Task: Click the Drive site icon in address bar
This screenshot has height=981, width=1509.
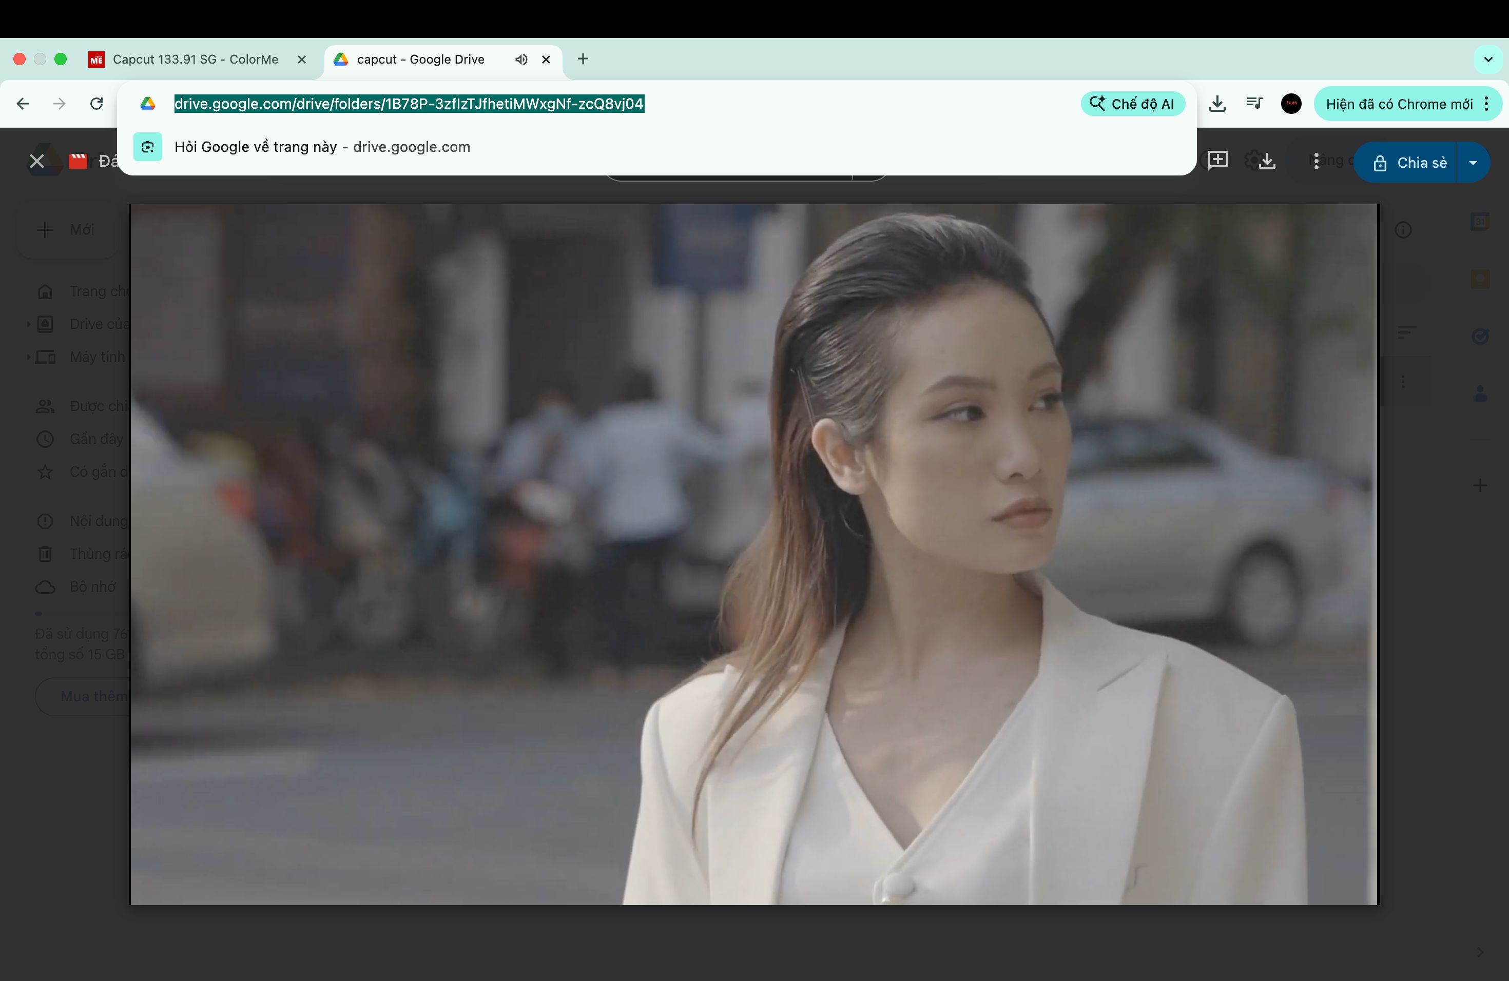Action: click(148, 104)
